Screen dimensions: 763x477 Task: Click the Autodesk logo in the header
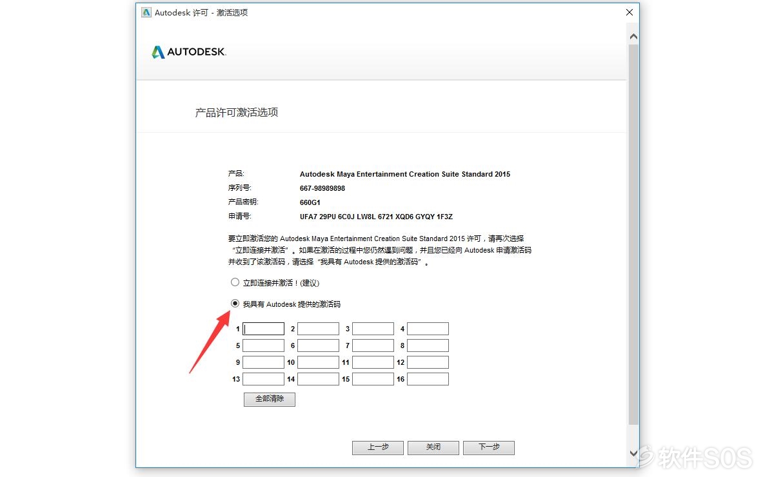[189, 52]
